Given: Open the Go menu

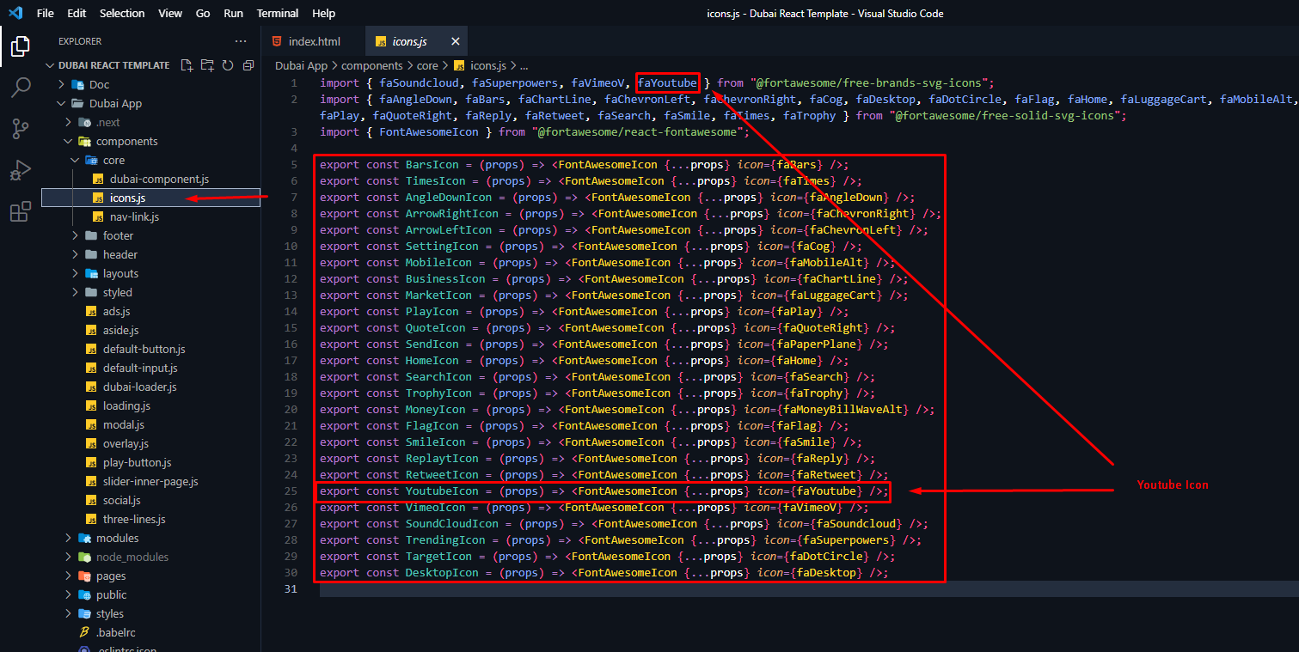Looking at the screenshot, I should (x=203, y=14).
